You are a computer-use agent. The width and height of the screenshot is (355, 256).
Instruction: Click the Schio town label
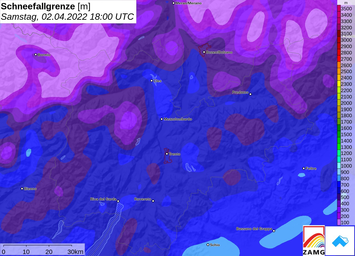[x=215, y=245]
